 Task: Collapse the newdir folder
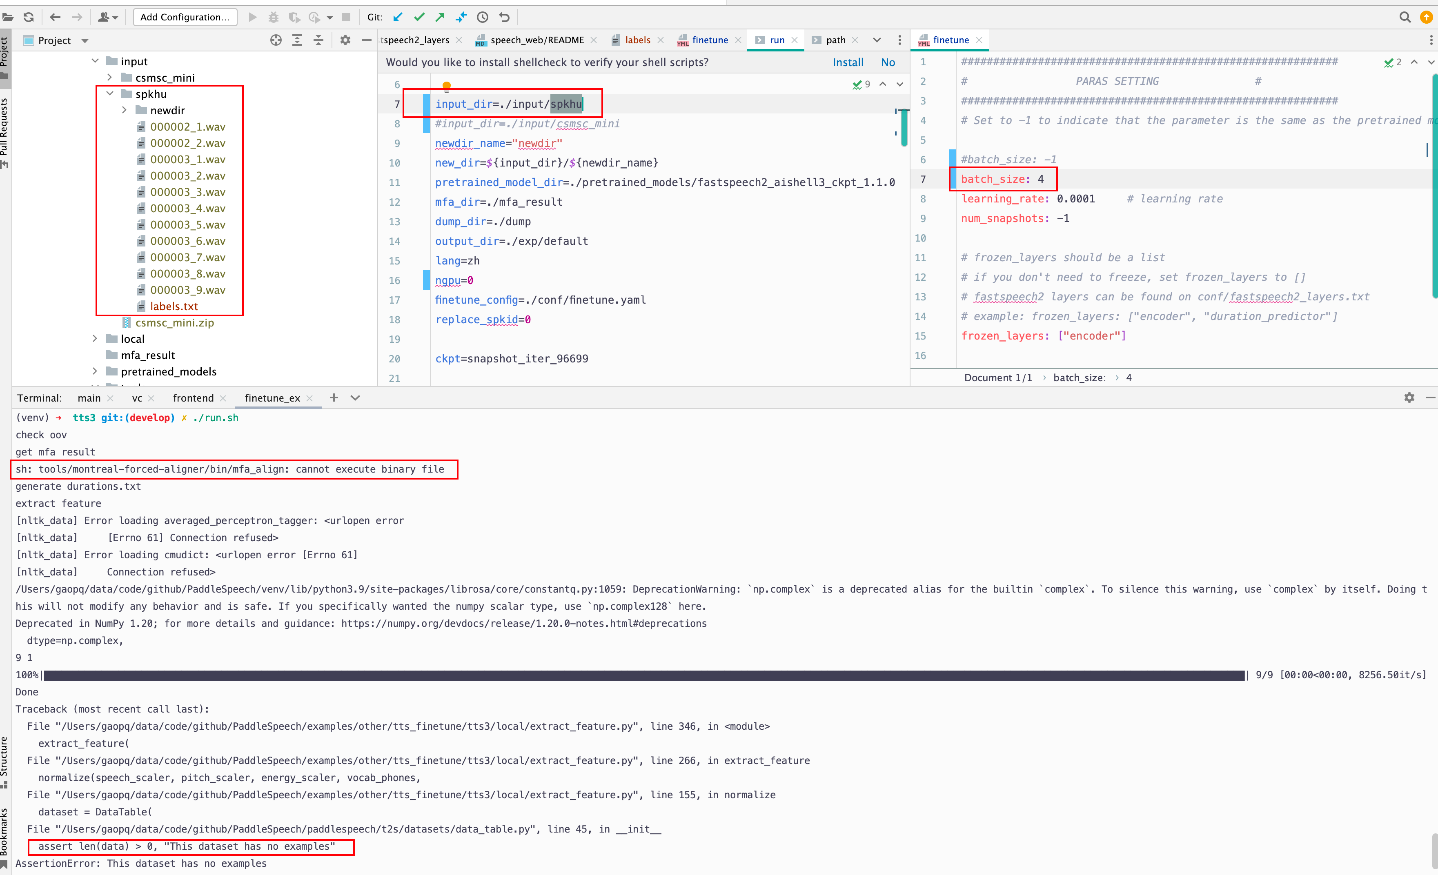[x=124, y=110]
